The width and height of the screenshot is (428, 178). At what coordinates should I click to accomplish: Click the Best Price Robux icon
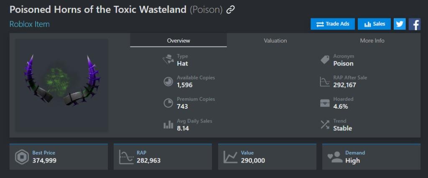(22, 157)
